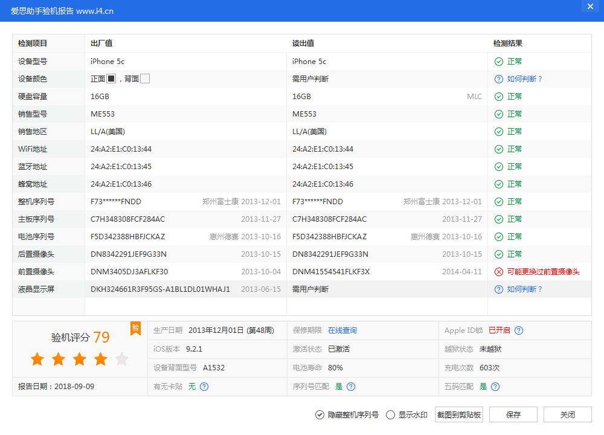Click the empty fifth star in the rating
The width and height of the screenshot is (604, 435).
point(121,359)
